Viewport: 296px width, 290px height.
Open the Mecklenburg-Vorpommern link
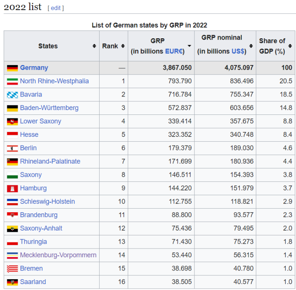click(58, 255)
